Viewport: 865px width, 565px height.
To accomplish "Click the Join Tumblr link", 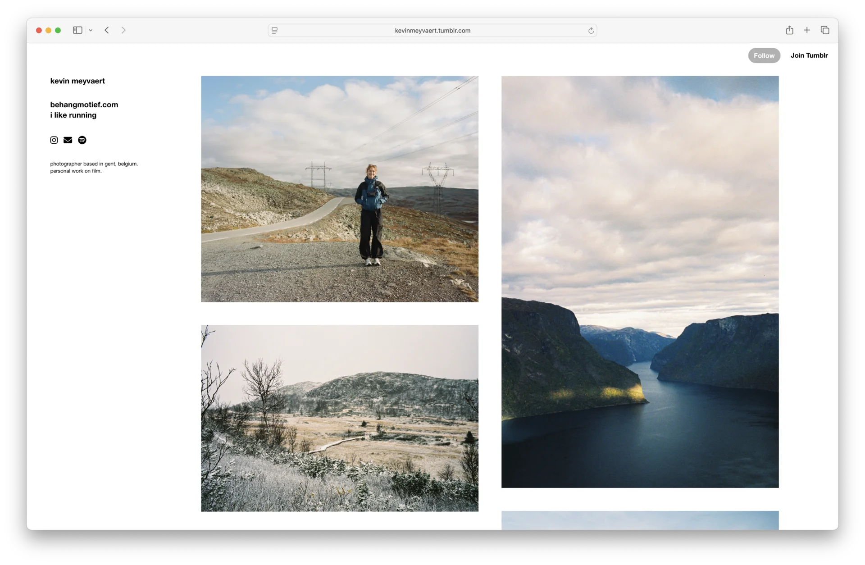I will tap(809, 55).
